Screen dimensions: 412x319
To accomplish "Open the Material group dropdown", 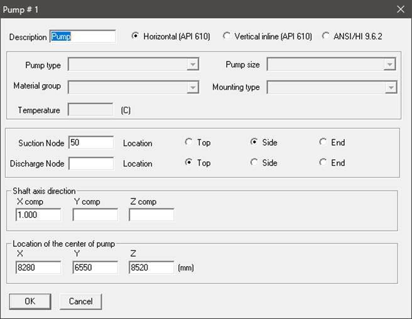I will [133, 87].
